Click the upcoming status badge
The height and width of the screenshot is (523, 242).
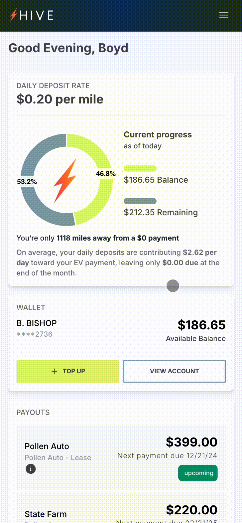[x=199, y=473]
